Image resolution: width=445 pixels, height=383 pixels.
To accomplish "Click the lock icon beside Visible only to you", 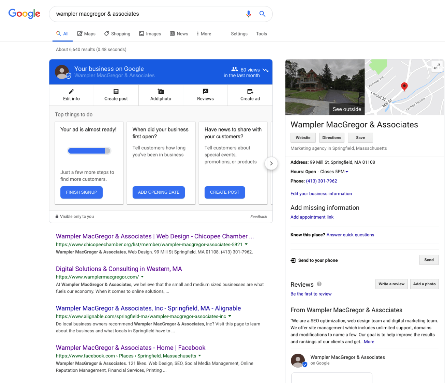I will click(57, 217).
